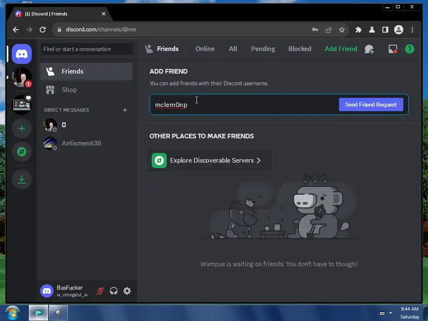Viewport: 428px width, 321px height.
Task: Click Friends header label
Action: point(168,49)
